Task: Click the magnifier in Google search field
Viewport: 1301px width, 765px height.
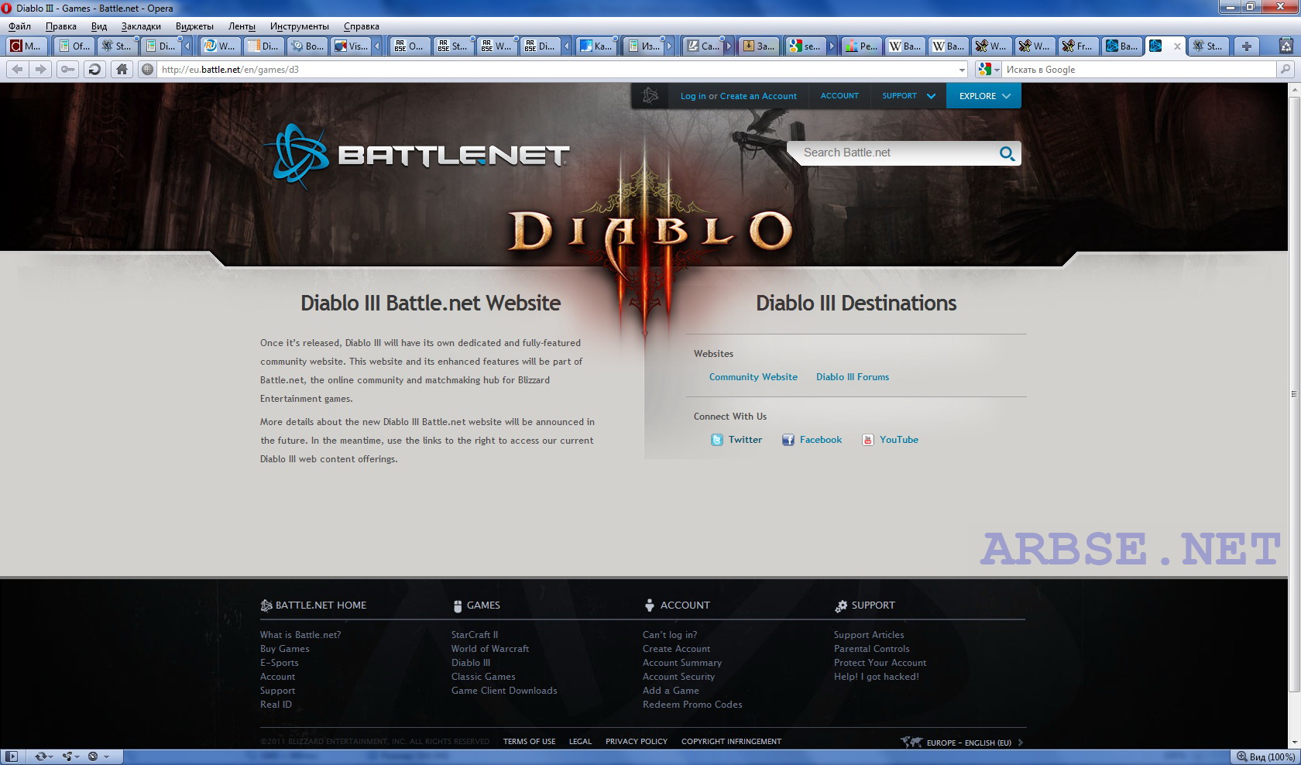Action: point(1286,70)
